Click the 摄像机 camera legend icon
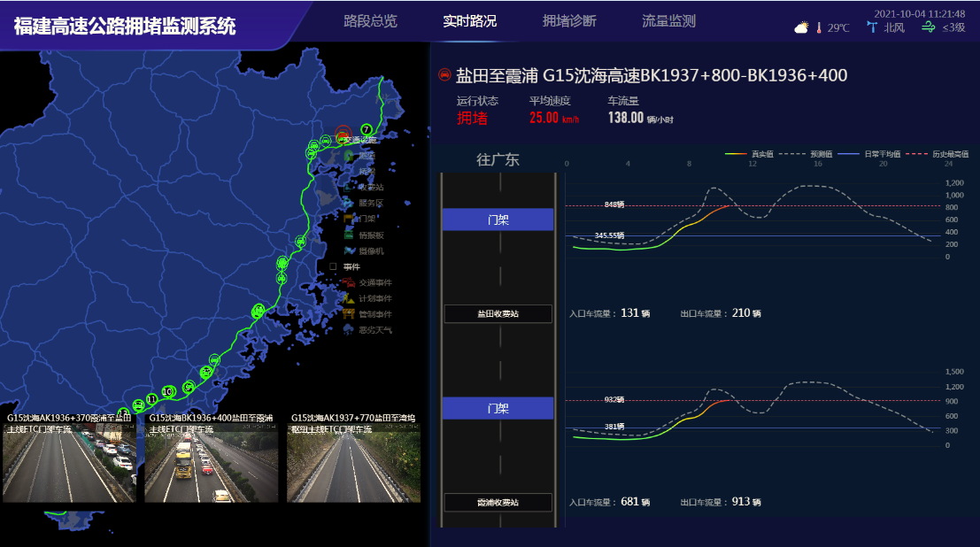Viewport: 980px width, 547px height. point(349,250)
